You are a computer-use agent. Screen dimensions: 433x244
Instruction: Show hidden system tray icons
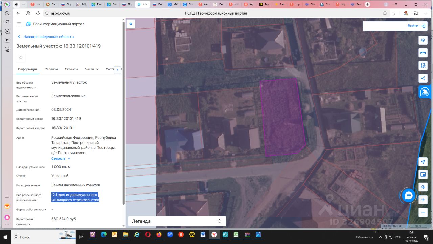381,237
